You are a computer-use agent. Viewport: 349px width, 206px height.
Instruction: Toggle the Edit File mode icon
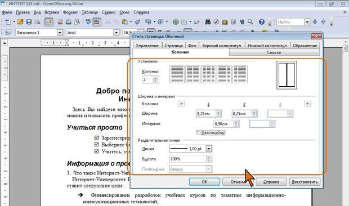coord(49,22)
